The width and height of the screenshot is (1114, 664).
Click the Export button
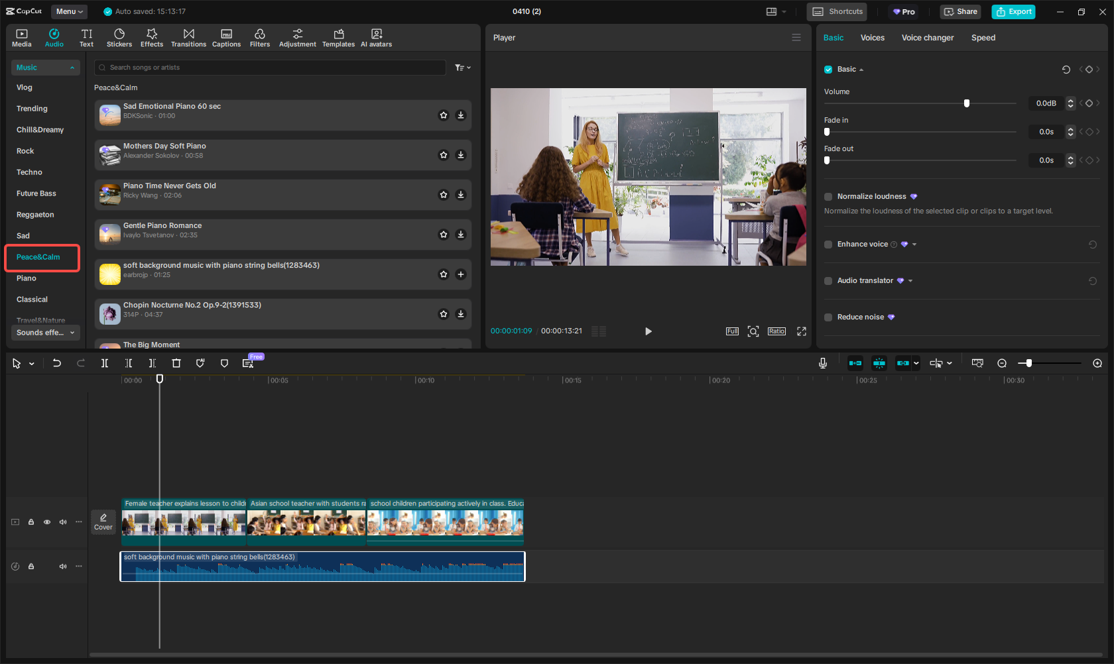[x=1013, y=11]
